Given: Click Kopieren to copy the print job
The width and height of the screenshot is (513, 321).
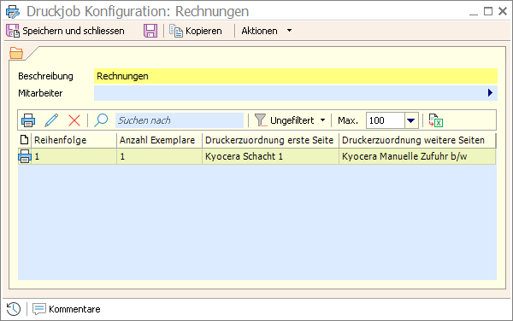Looking at the screenshot, I should [196, 31].
